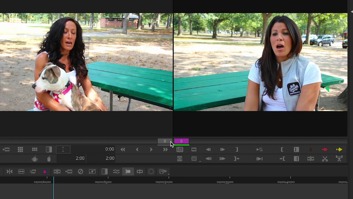
Task: Step forward ten frames
Action: [x=222, y=159]
